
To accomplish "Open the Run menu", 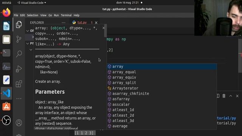I will pyautogui.click(x=56, y=15).
